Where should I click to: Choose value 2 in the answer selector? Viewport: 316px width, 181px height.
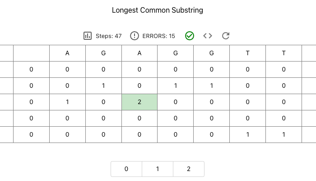tap(189, 169)
